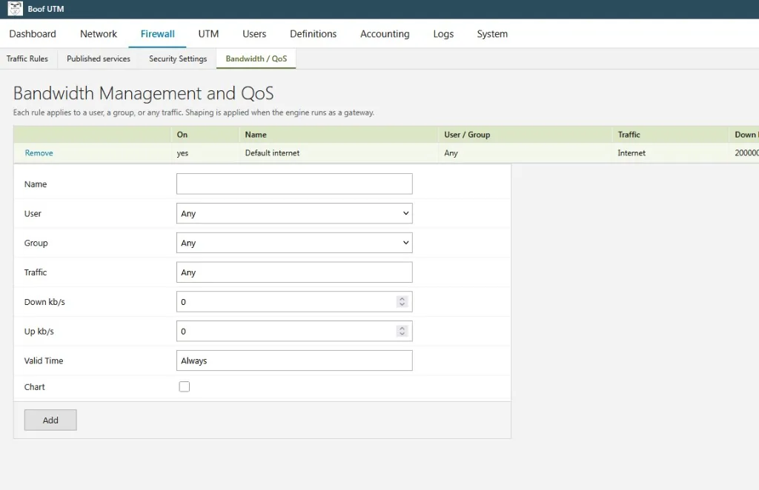
Task: Enable the Chart checkbox
Action: click(185, 386)
